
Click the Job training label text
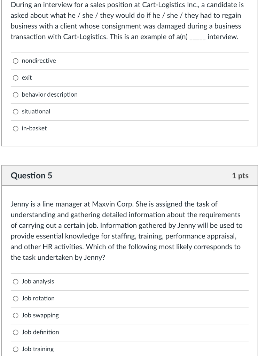tap(38, 349)
